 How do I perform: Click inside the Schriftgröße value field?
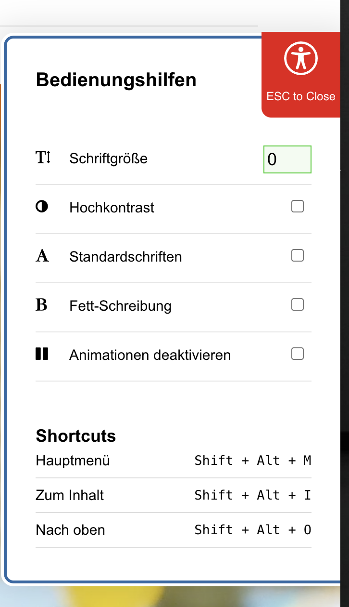[x=287, y=159]
